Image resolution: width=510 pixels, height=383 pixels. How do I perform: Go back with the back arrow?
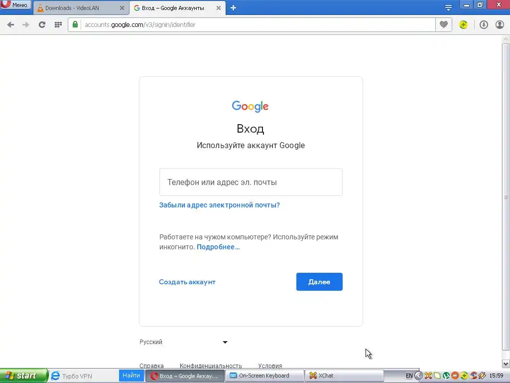10,25
